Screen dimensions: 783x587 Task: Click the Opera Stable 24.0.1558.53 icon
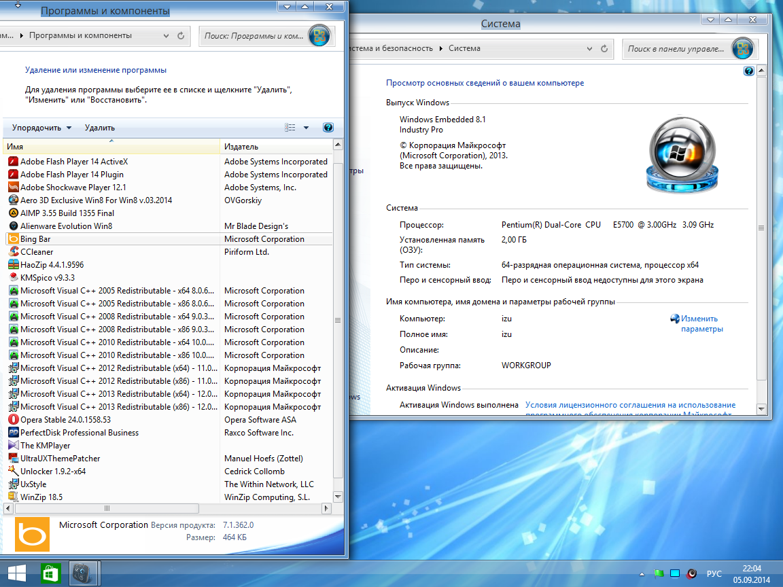tap(14, 420)
